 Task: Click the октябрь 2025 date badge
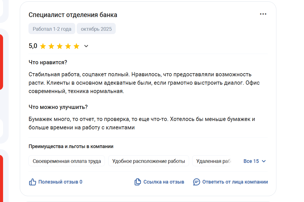96,29
